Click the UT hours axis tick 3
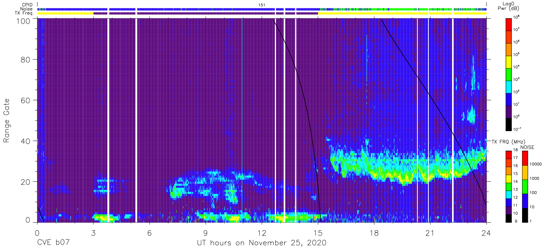Viewport: 547px width, 252px height. click(x=93, y=232)
